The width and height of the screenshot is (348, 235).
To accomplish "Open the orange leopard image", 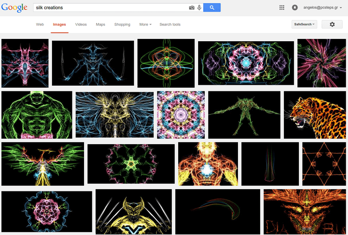I will click(315, 115).
